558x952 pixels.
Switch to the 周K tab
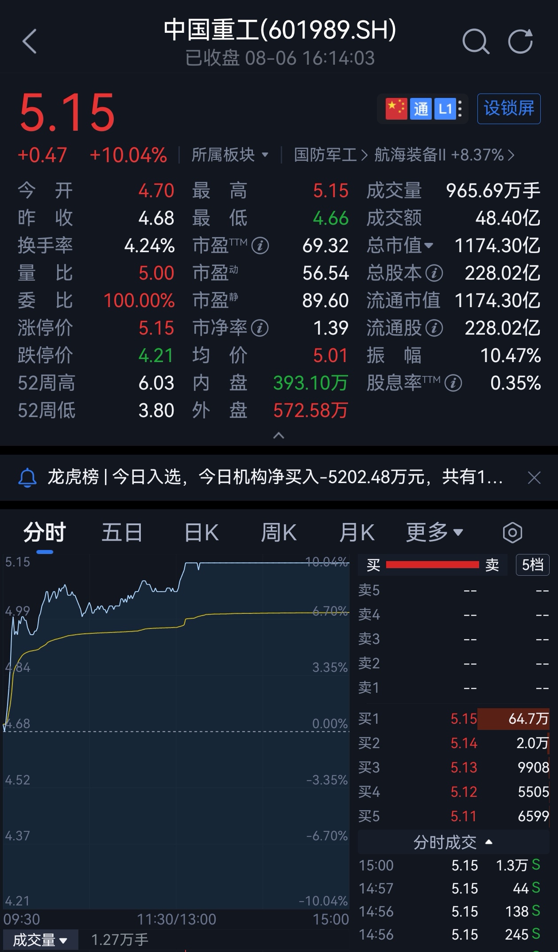point(279,532)
